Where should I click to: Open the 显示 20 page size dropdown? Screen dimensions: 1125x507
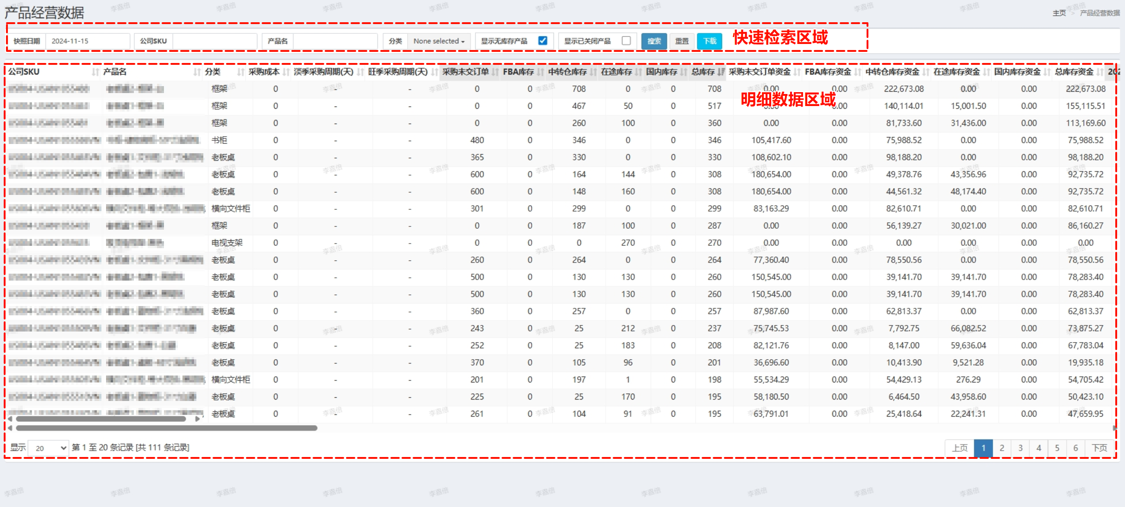coord(48,448)
